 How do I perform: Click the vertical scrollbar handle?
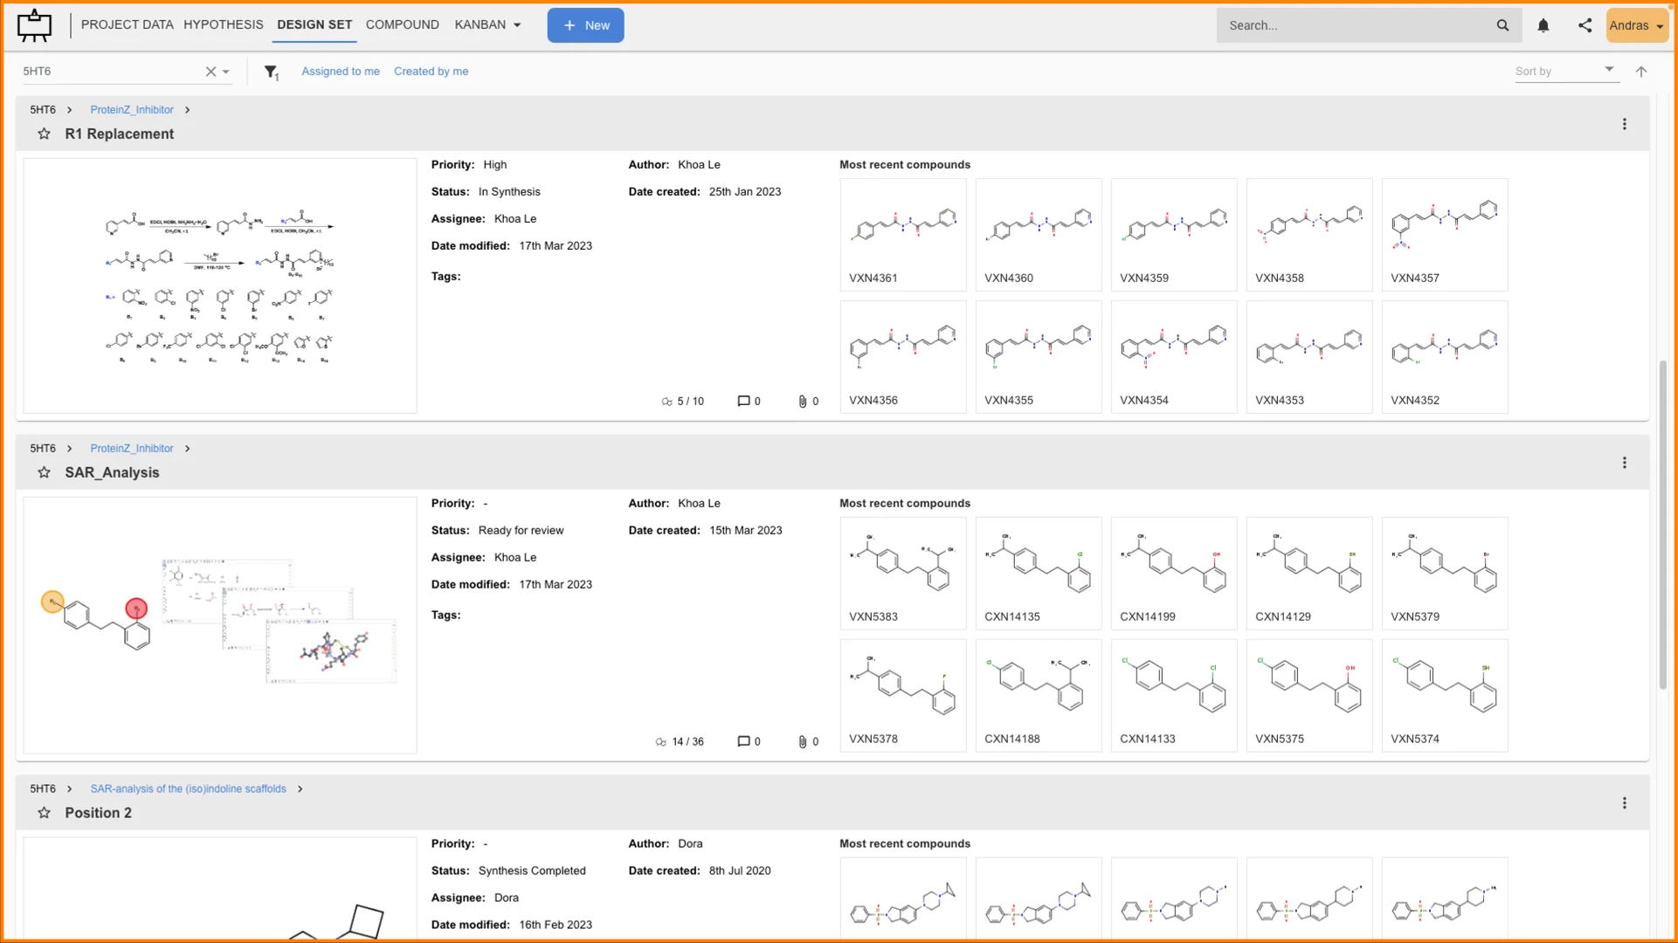point(1663,524)
